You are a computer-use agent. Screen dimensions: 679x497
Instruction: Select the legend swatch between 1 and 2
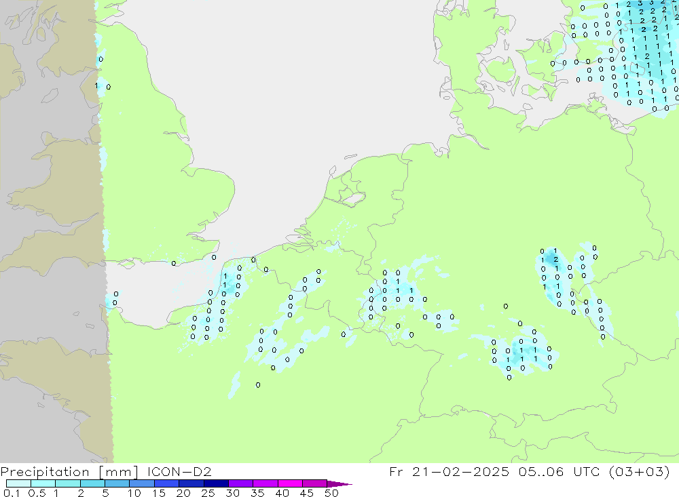68,483
